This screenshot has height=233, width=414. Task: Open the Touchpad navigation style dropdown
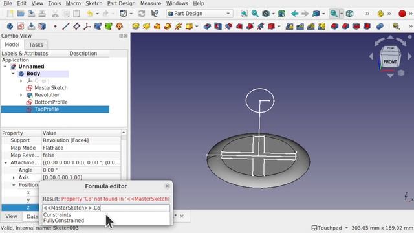click(x=329, y=228)
